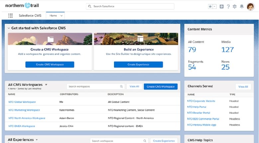The width and height of the screenshot is (259, 143).
Task: Click the layout icon on experience banner
Action: tap(140, 39)
